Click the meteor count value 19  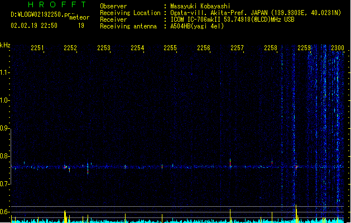tap(81, 26)
